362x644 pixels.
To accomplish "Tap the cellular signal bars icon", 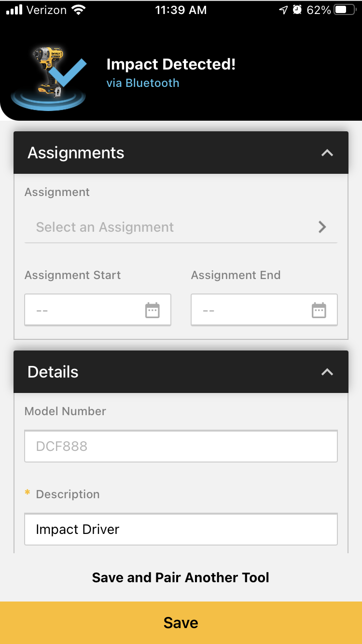I will (14, 10).
